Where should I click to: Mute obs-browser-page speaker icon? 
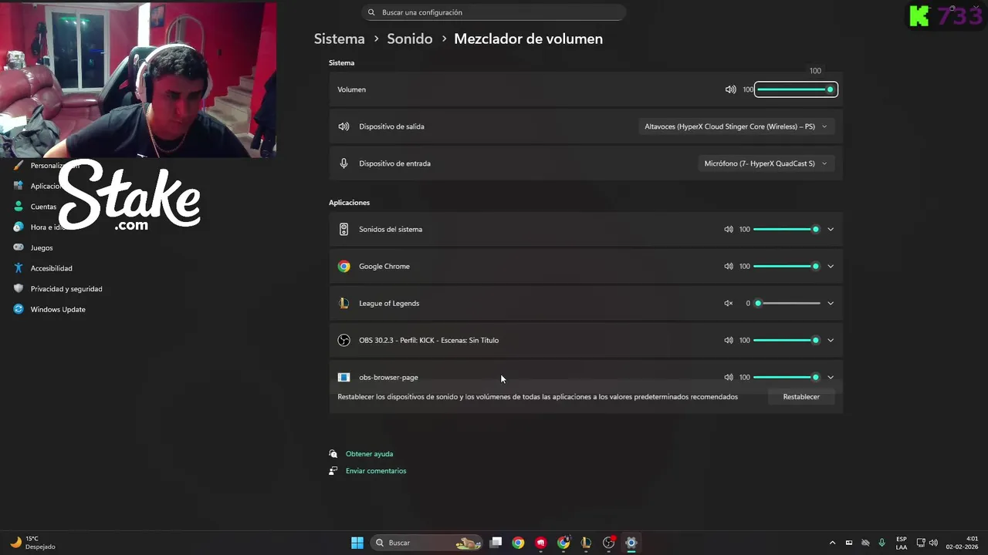(x=728, y=377)
